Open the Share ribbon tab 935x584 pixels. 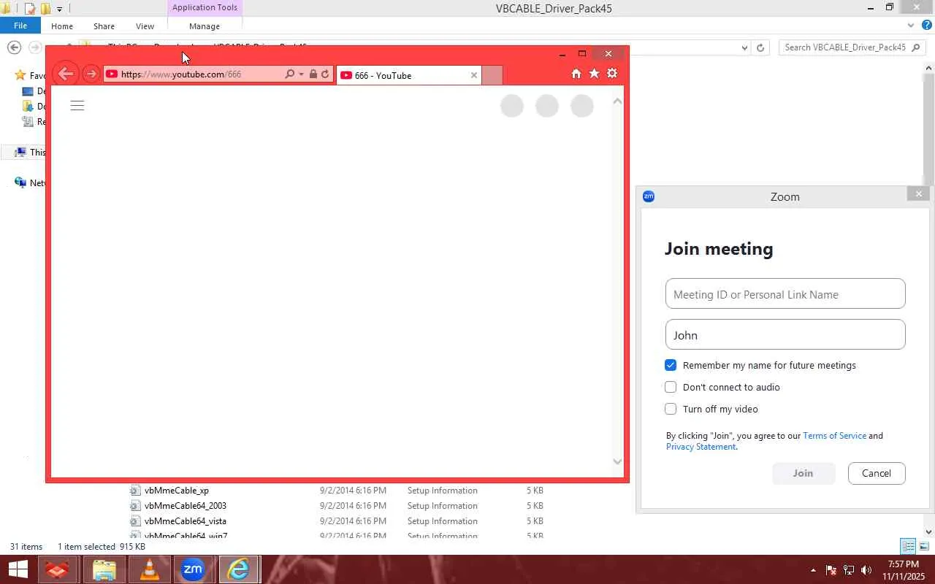(104, 26)
